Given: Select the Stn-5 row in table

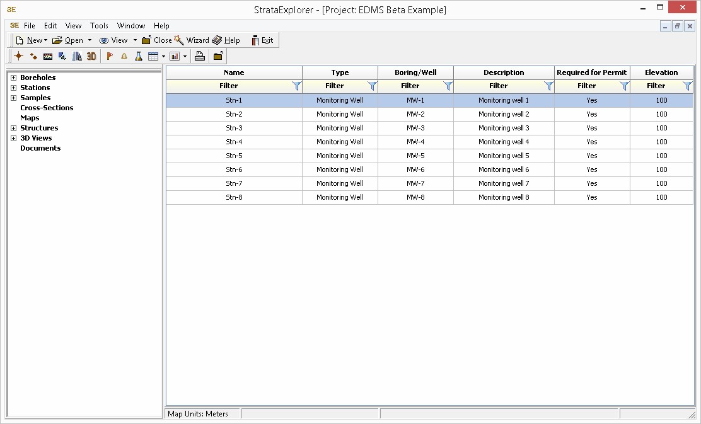Looking at the screenshot, I should [234, 156].
